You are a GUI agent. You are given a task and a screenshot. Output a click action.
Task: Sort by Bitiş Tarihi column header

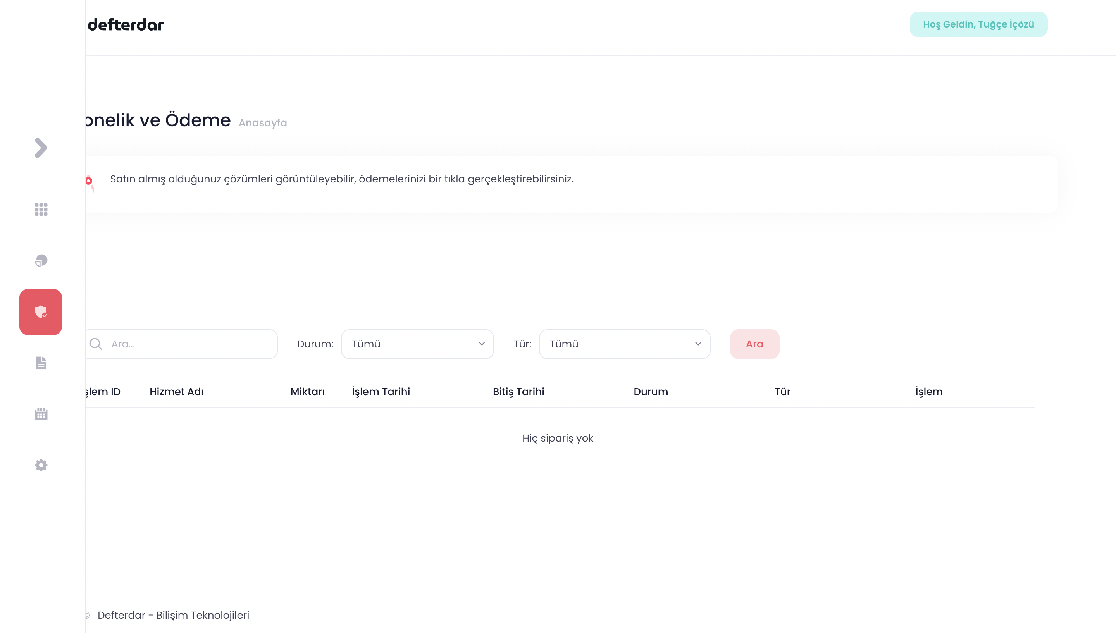coord(518,392)
